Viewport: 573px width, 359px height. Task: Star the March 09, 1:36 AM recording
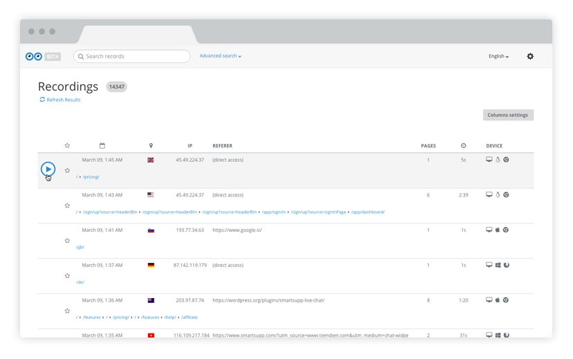pyautogui.click(x=67, y=311)
